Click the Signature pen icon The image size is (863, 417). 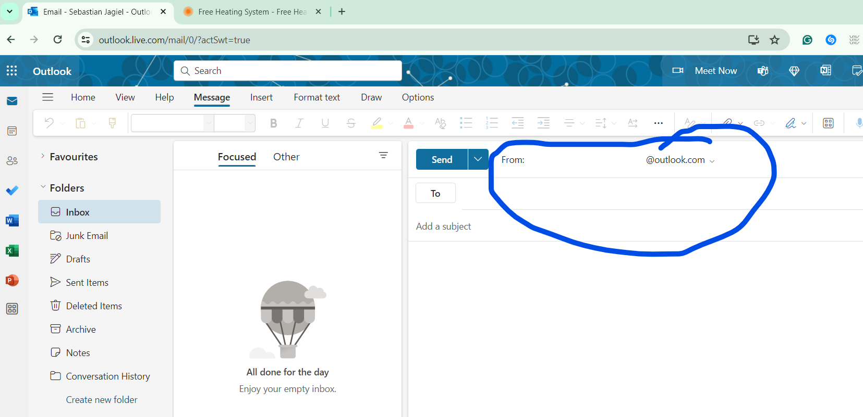coord(791,123)
